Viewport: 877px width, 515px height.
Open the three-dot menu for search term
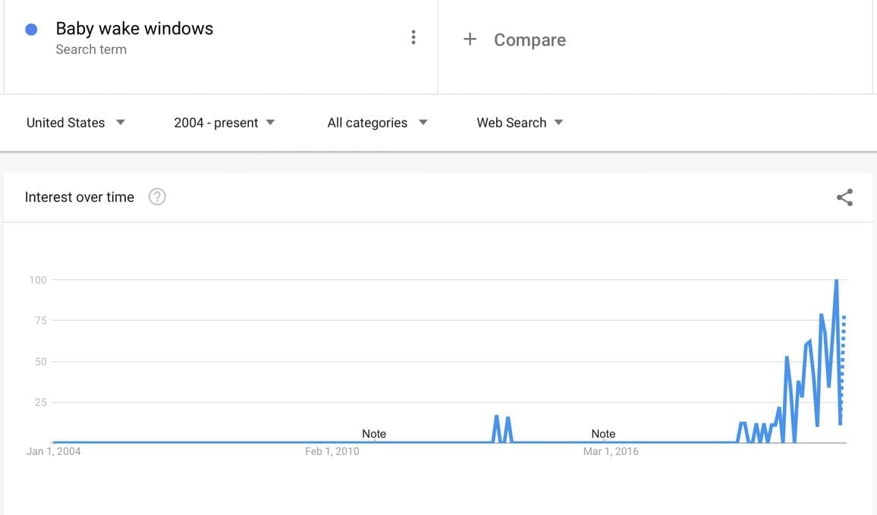click(413, 37)
